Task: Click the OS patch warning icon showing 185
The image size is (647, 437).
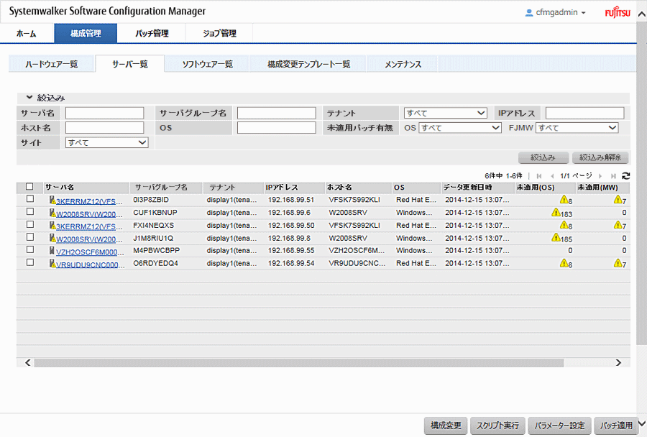Action: [556, 238]
